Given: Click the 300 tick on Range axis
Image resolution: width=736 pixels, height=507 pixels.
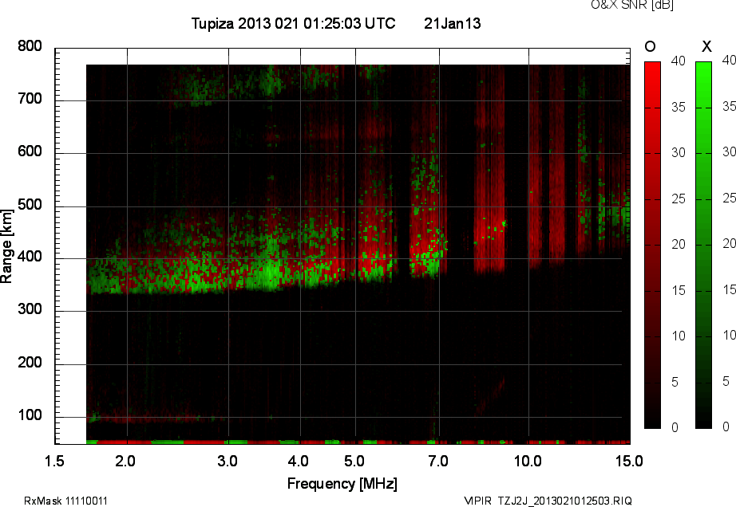Looking at the screenshot, I should tap(30, 310).
